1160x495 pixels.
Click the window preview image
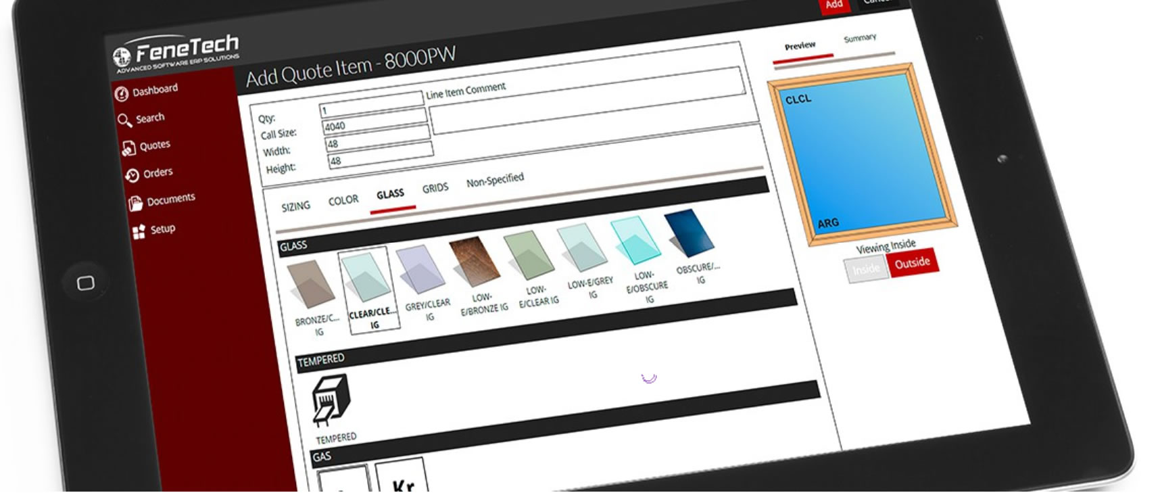863,155
